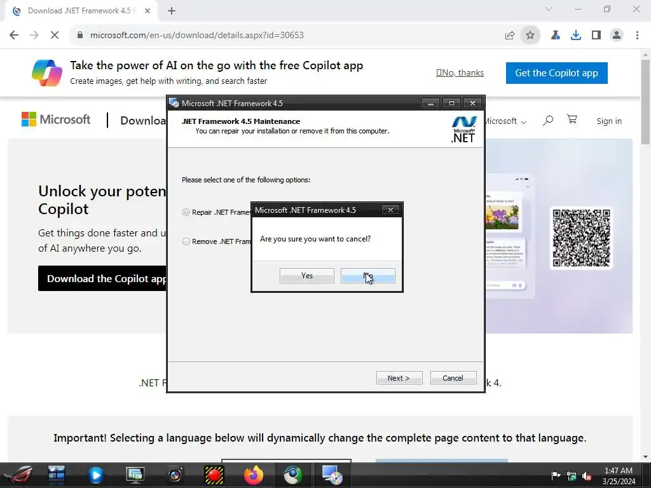Click Next in the .NET Framework setup

pyautogui.click(x=399, y=378)
